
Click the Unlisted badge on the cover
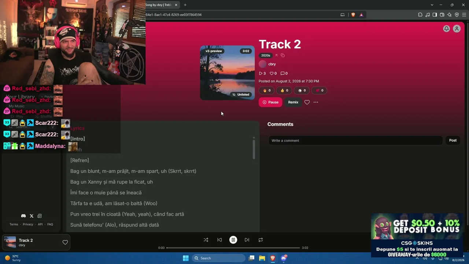click(x=241, y=95)
